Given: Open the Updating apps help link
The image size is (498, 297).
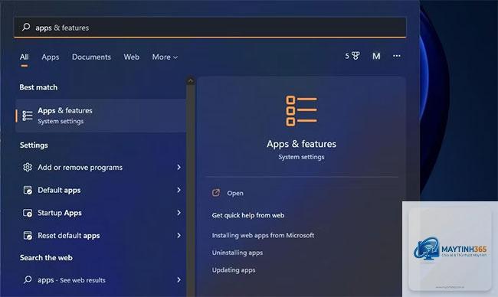Looking at the screenshot, I should (234, 270).
